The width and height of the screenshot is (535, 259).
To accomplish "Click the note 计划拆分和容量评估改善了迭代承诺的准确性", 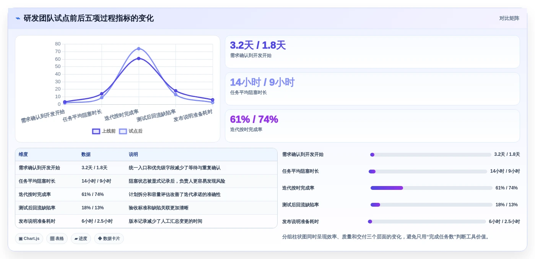I will [x=175, y=194].
